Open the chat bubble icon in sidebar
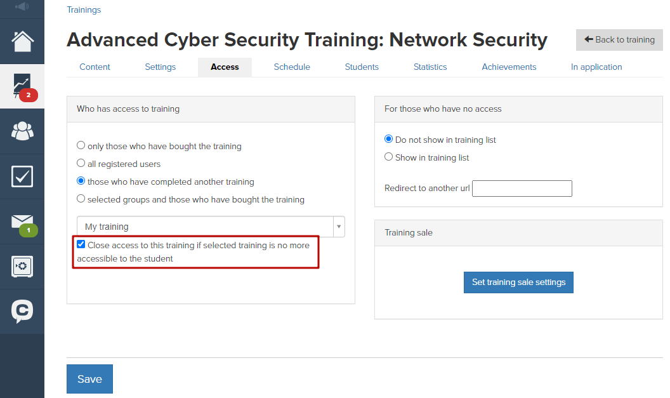This screenshot has height=398, width=670. pyautogui.click(x=22, y=312)
